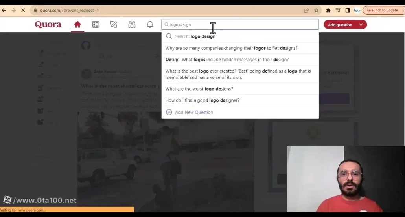Open the Spaces people icon
Viewport: 405px width, 217px height.
pos(132,25)
